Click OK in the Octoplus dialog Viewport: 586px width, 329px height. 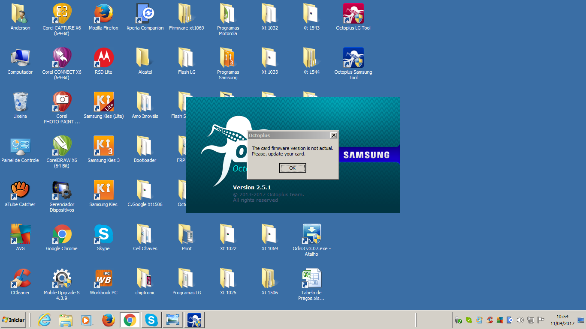point(293,168)
